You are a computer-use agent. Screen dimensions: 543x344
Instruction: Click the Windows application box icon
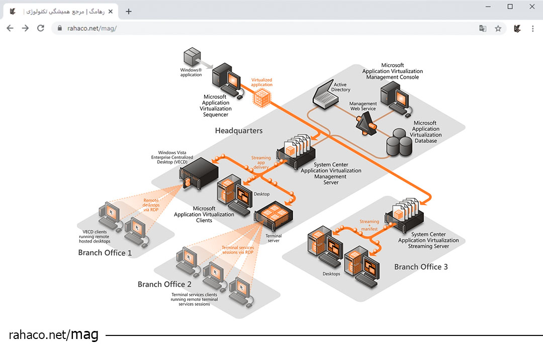[x=192, y=57]
